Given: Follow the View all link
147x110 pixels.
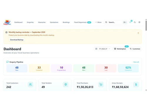Looking at the screenshot, I should 136,62.
